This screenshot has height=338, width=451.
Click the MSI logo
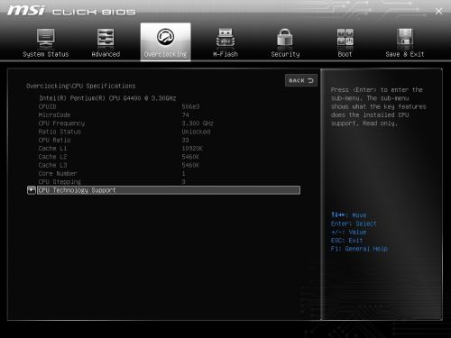[26, 11]
